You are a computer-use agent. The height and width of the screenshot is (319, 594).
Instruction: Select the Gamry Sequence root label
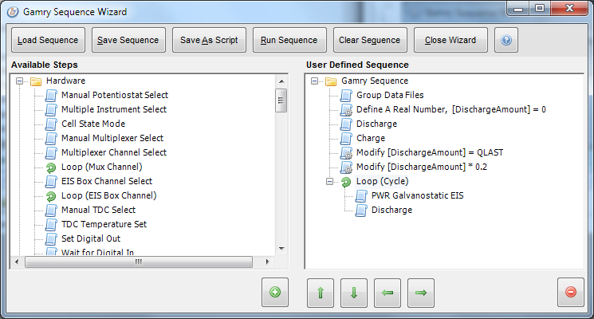tap(375, 81)
